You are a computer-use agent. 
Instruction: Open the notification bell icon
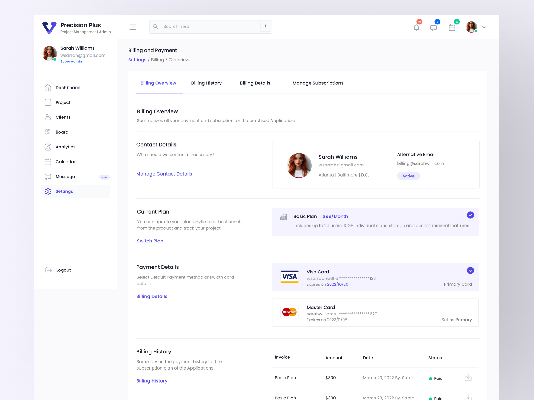tap(416, 27)
